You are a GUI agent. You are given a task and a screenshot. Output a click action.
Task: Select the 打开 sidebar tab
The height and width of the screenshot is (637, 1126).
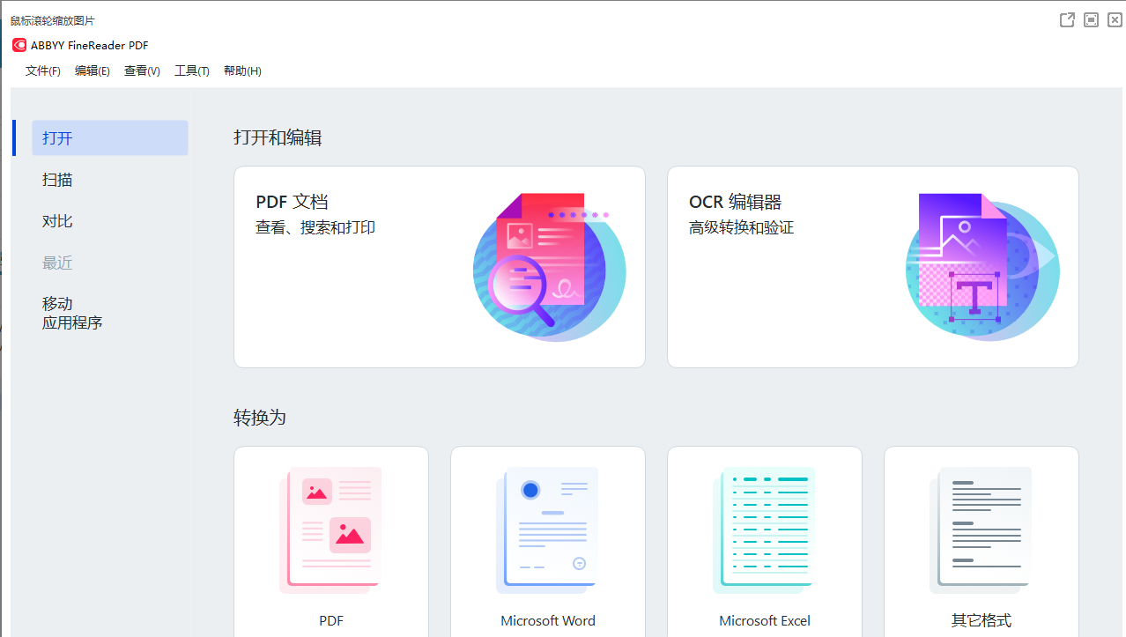109,138
